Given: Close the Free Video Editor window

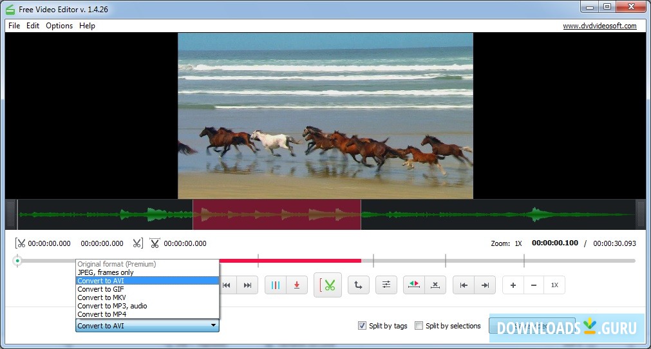Looking at the screenshot, I should click(x=631, y=6).
